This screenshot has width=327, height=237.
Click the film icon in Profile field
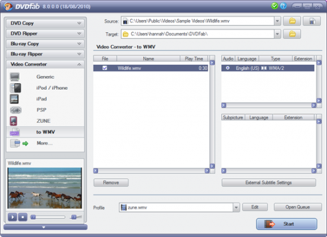[124, 207]
